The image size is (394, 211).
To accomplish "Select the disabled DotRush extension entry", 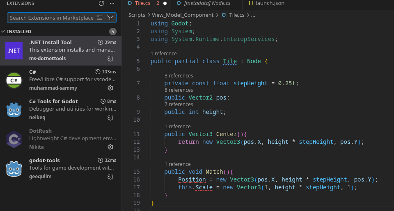I will [62, 139].
